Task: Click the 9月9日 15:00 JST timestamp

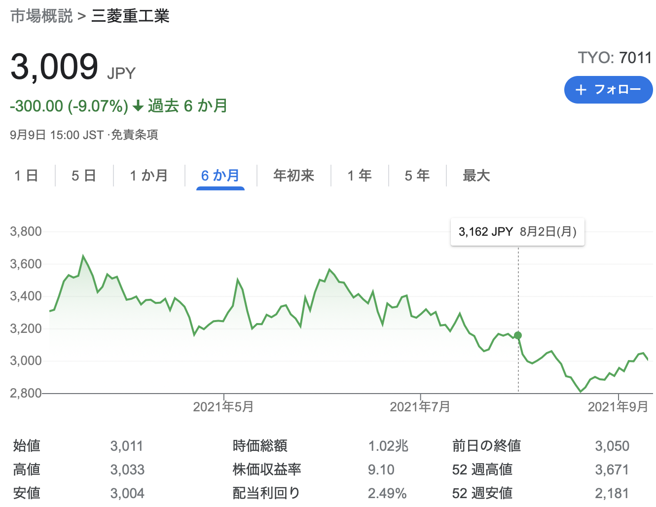Action: tap(57, 135)
